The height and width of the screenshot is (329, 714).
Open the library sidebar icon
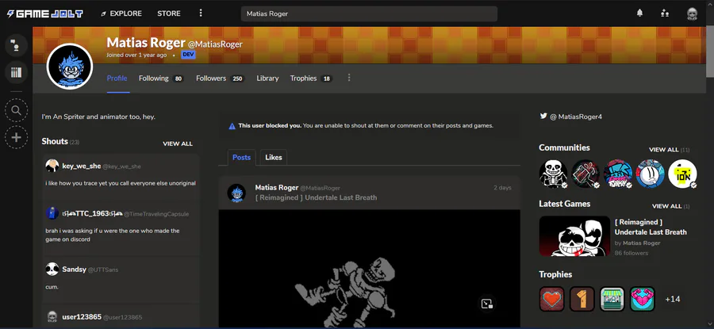point(17,72)
